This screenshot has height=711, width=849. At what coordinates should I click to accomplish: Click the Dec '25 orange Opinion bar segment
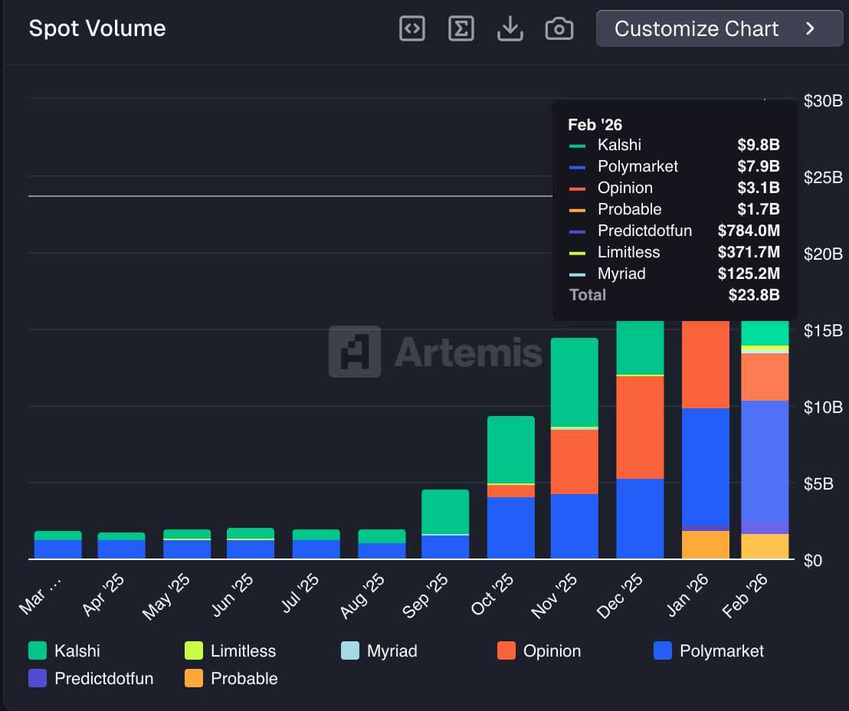640,428
